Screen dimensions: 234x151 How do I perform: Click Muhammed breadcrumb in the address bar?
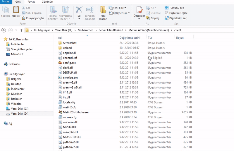85,30
